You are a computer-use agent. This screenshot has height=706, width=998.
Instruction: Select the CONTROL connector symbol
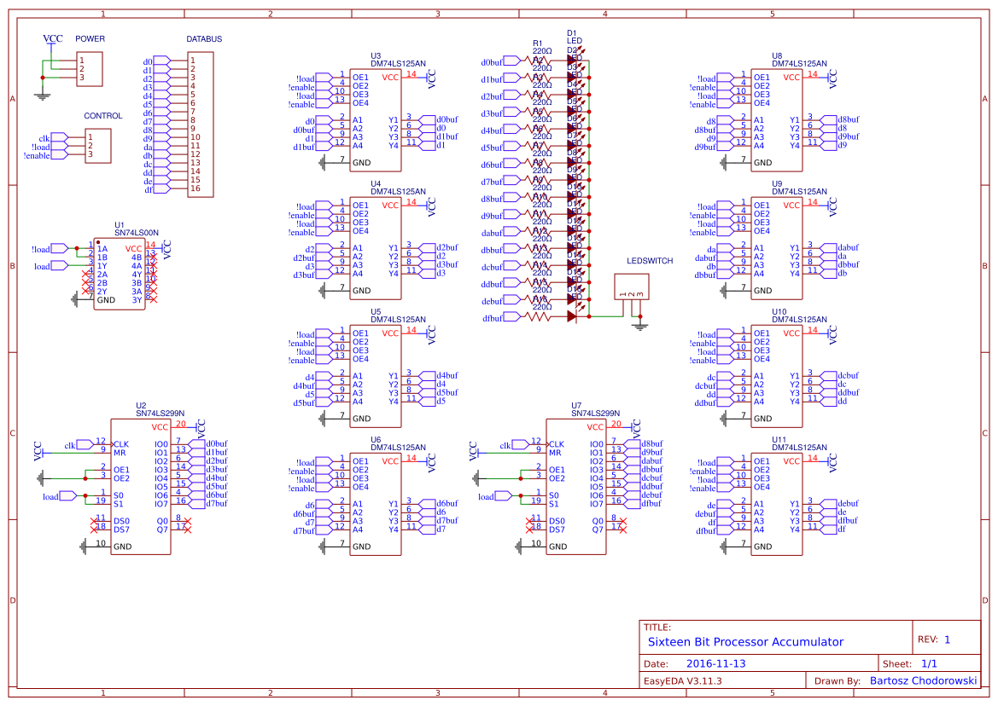click(98, 145)
